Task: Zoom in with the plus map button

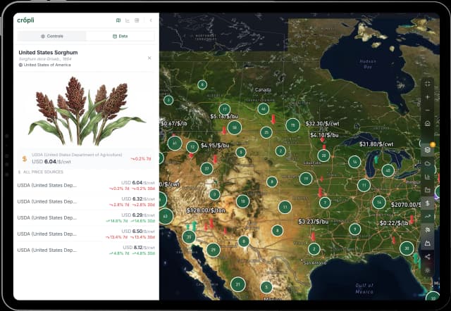Action: [x=428, y=97]
